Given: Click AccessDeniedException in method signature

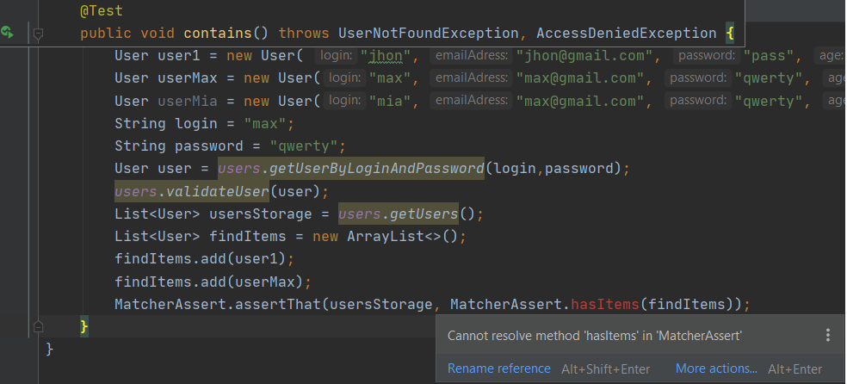Looking at the screenshot, I should click(627, 33).
